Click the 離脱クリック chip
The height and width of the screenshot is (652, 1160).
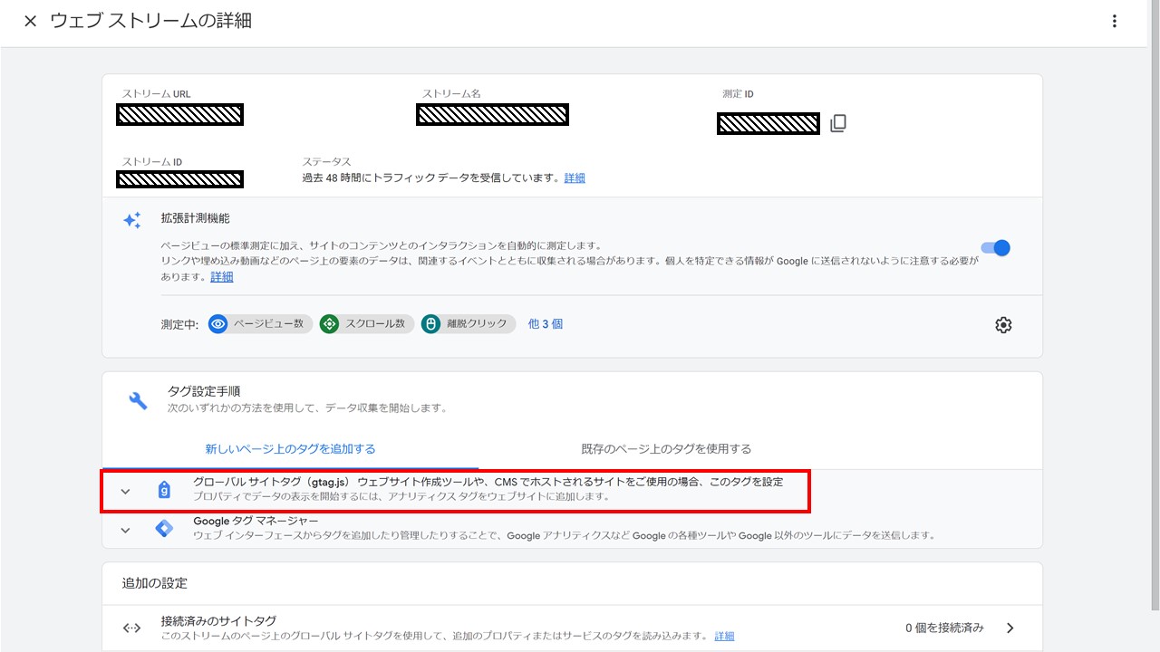pos(469,324)
